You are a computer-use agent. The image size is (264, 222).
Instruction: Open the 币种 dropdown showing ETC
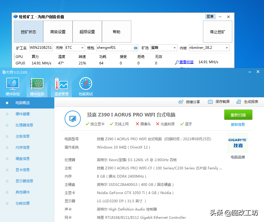point(74,48)
